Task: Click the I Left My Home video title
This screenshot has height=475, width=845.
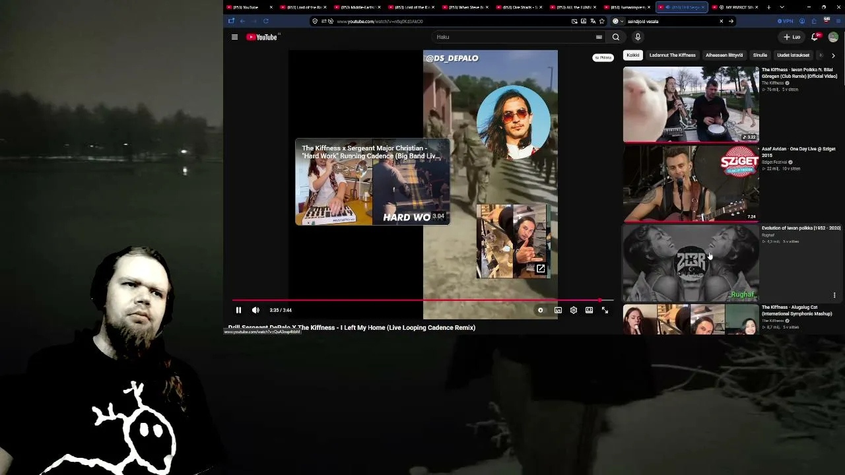Action: (352, 327)
